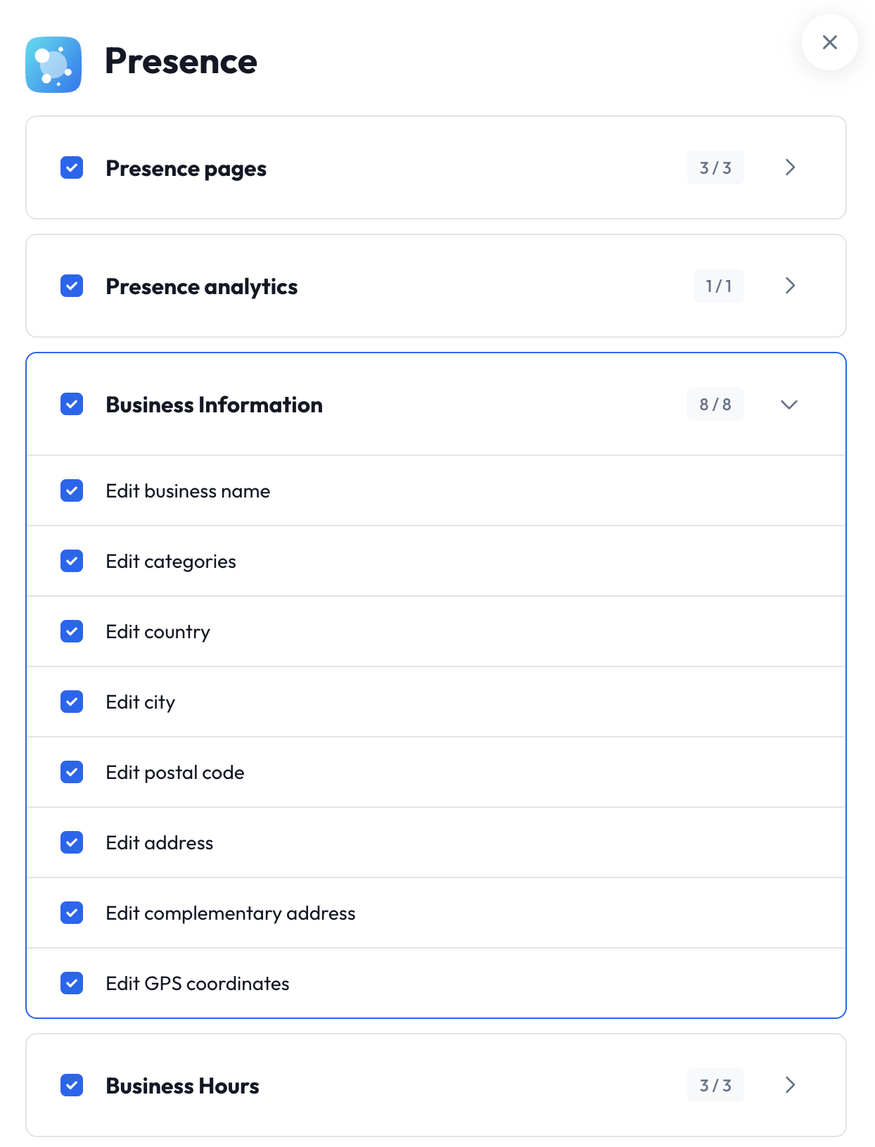Click the Presence pages heading

(x=186, y=169)
